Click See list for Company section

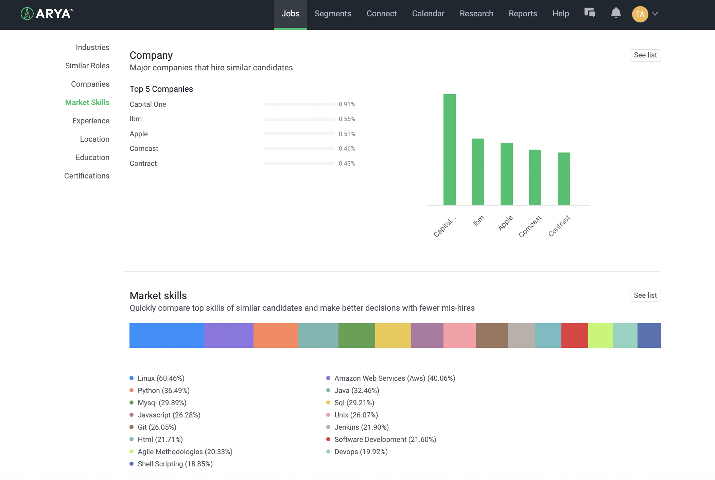pyautogui.click(x=645, y=55)
